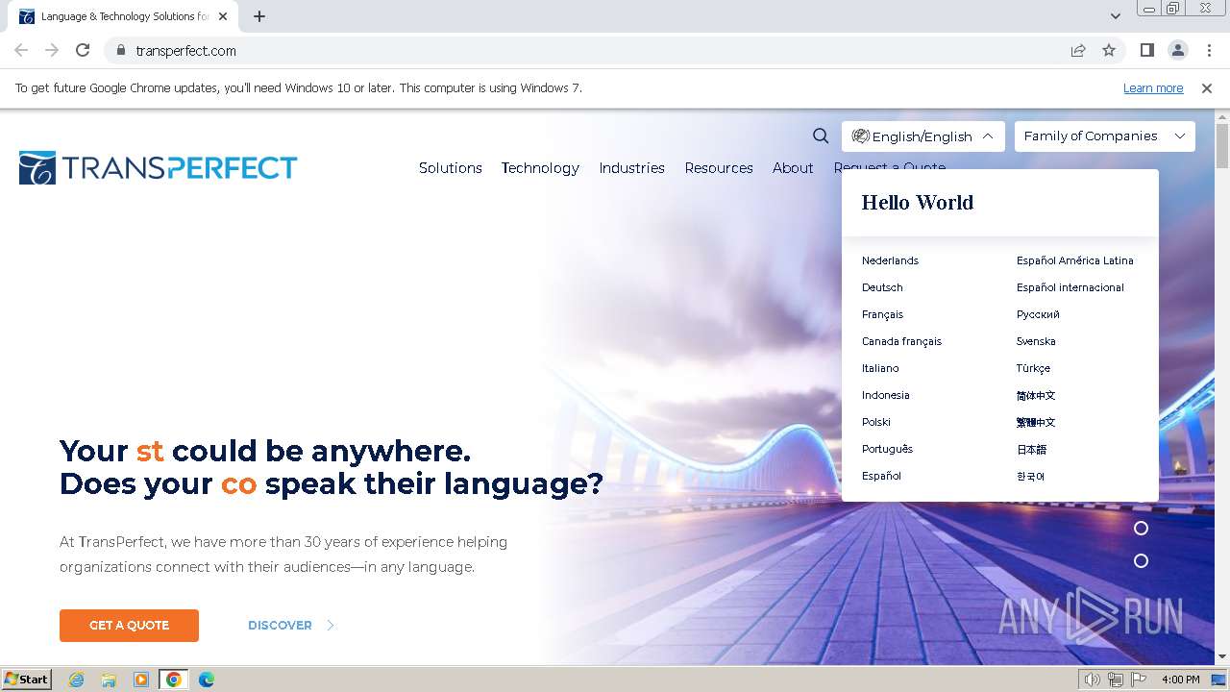The width and height of the screenshot is (1230, 692).
Task: Click the page vertical scrollbar thumb
Action: (x=1222, y=147)
